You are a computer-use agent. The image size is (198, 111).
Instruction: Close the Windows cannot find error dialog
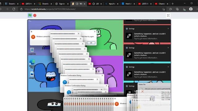[95, 31]
